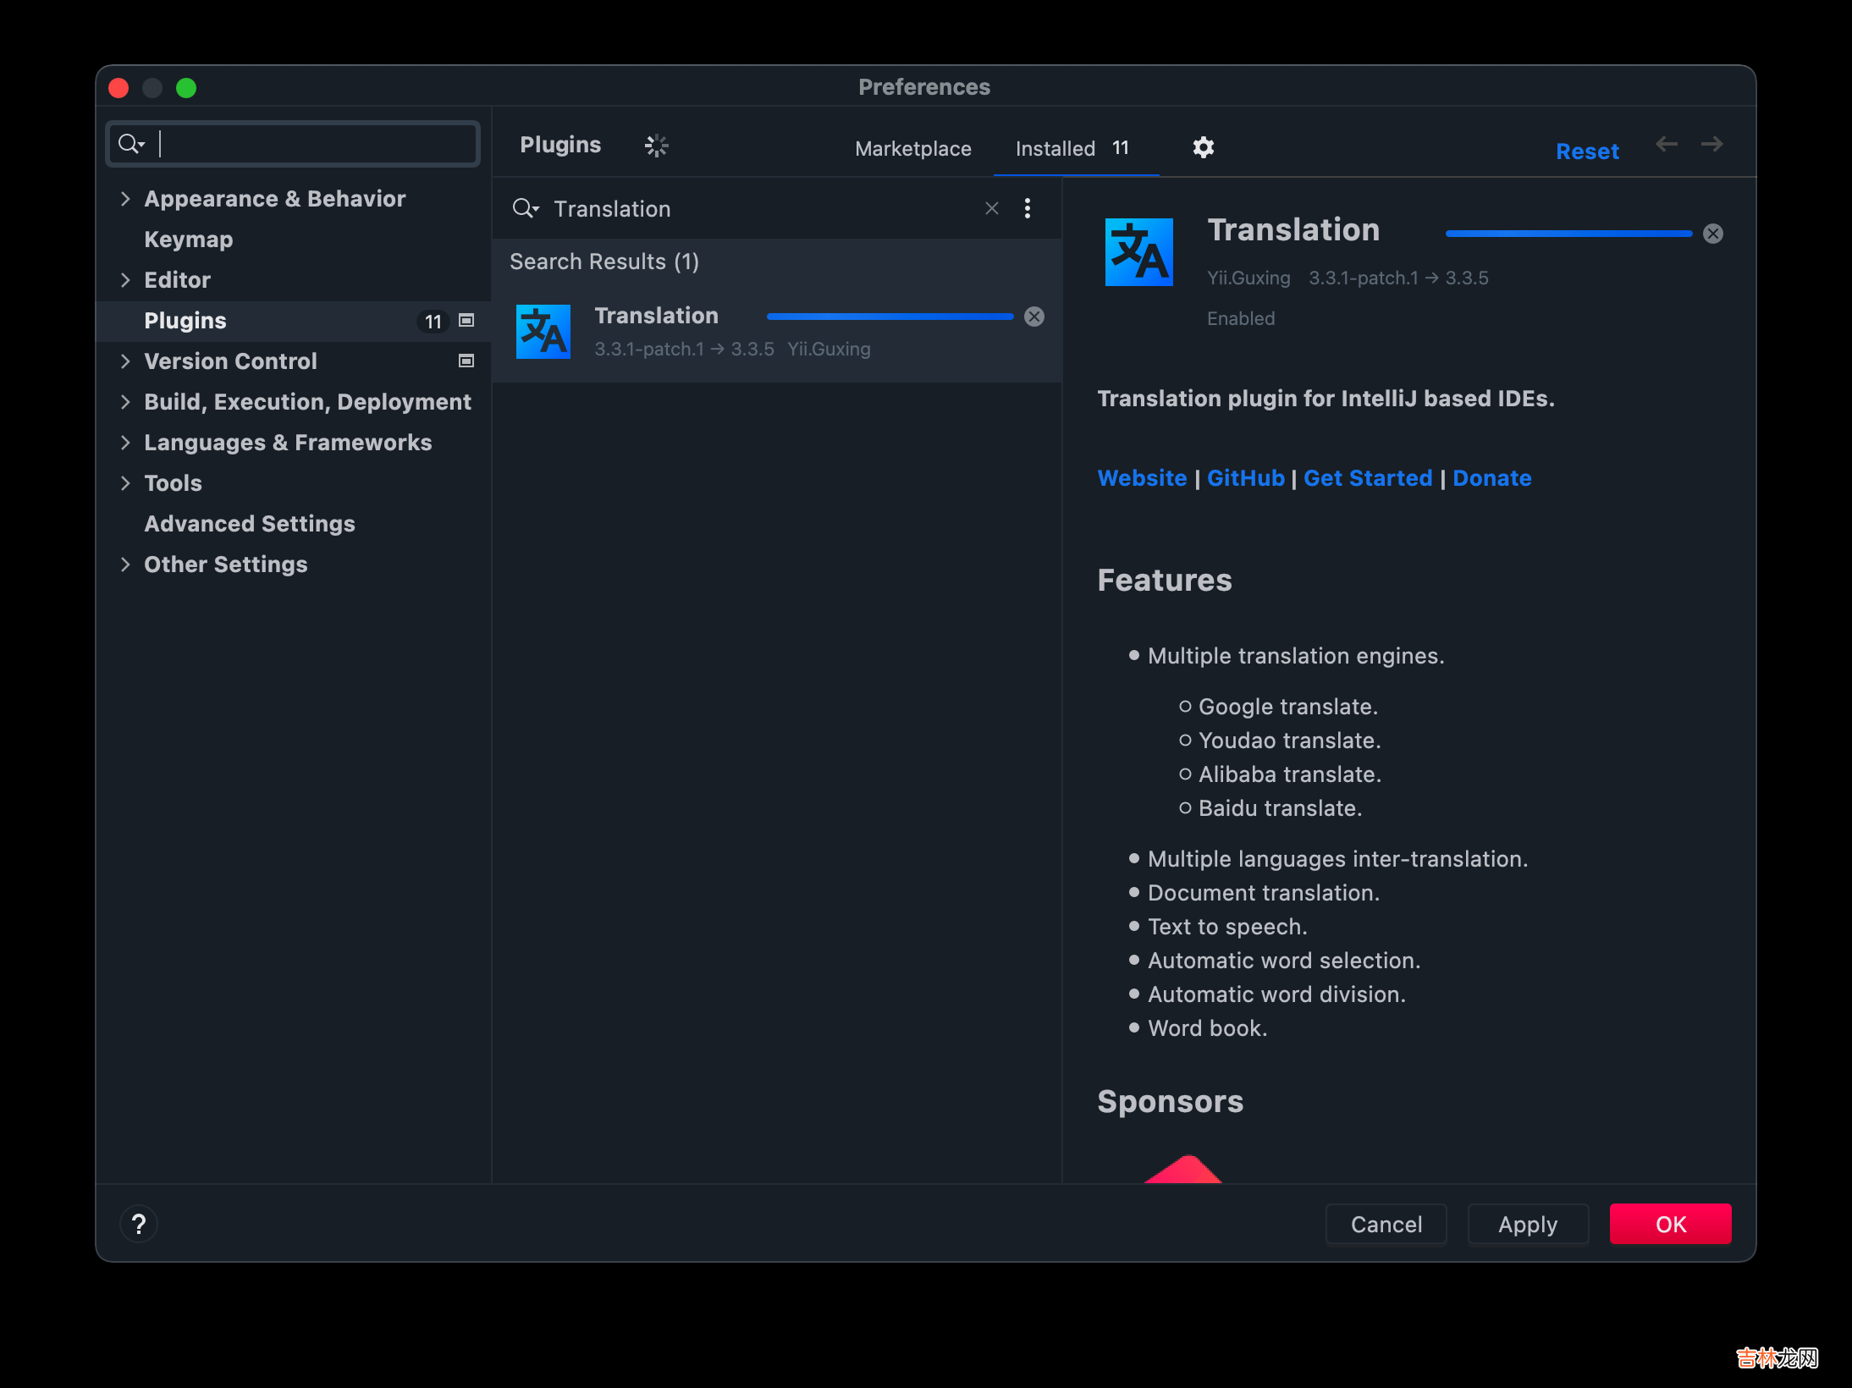Expand the Tools settings group
This screenshot has height=1388, width=1852.
pos(125,482)
